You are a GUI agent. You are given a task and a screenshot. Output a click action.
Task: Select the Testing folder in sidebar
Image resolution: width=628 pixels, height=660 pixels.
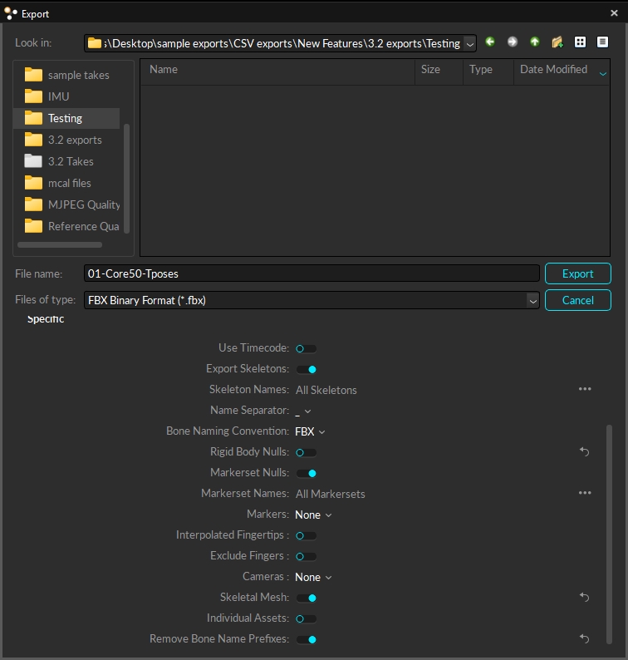tap(65, 118)
